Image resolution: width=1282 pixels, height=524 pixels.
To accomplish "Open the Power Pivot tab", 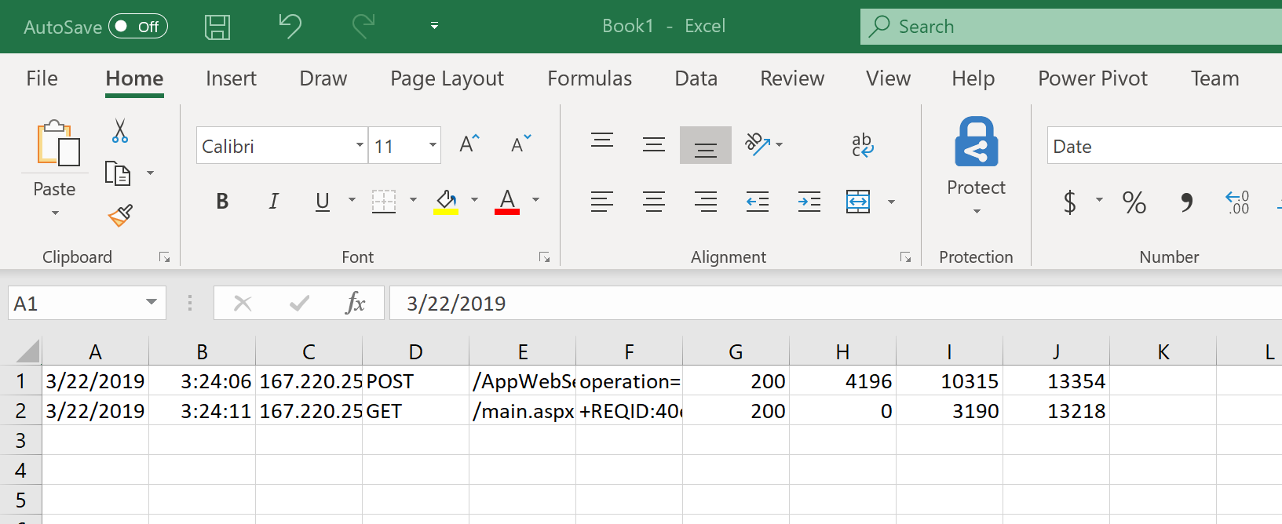I will coord(1092,78).
